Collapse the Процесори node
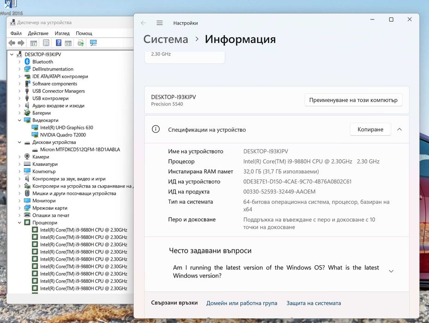This screenshot has height=323, width=429. (x=19, y=223)
